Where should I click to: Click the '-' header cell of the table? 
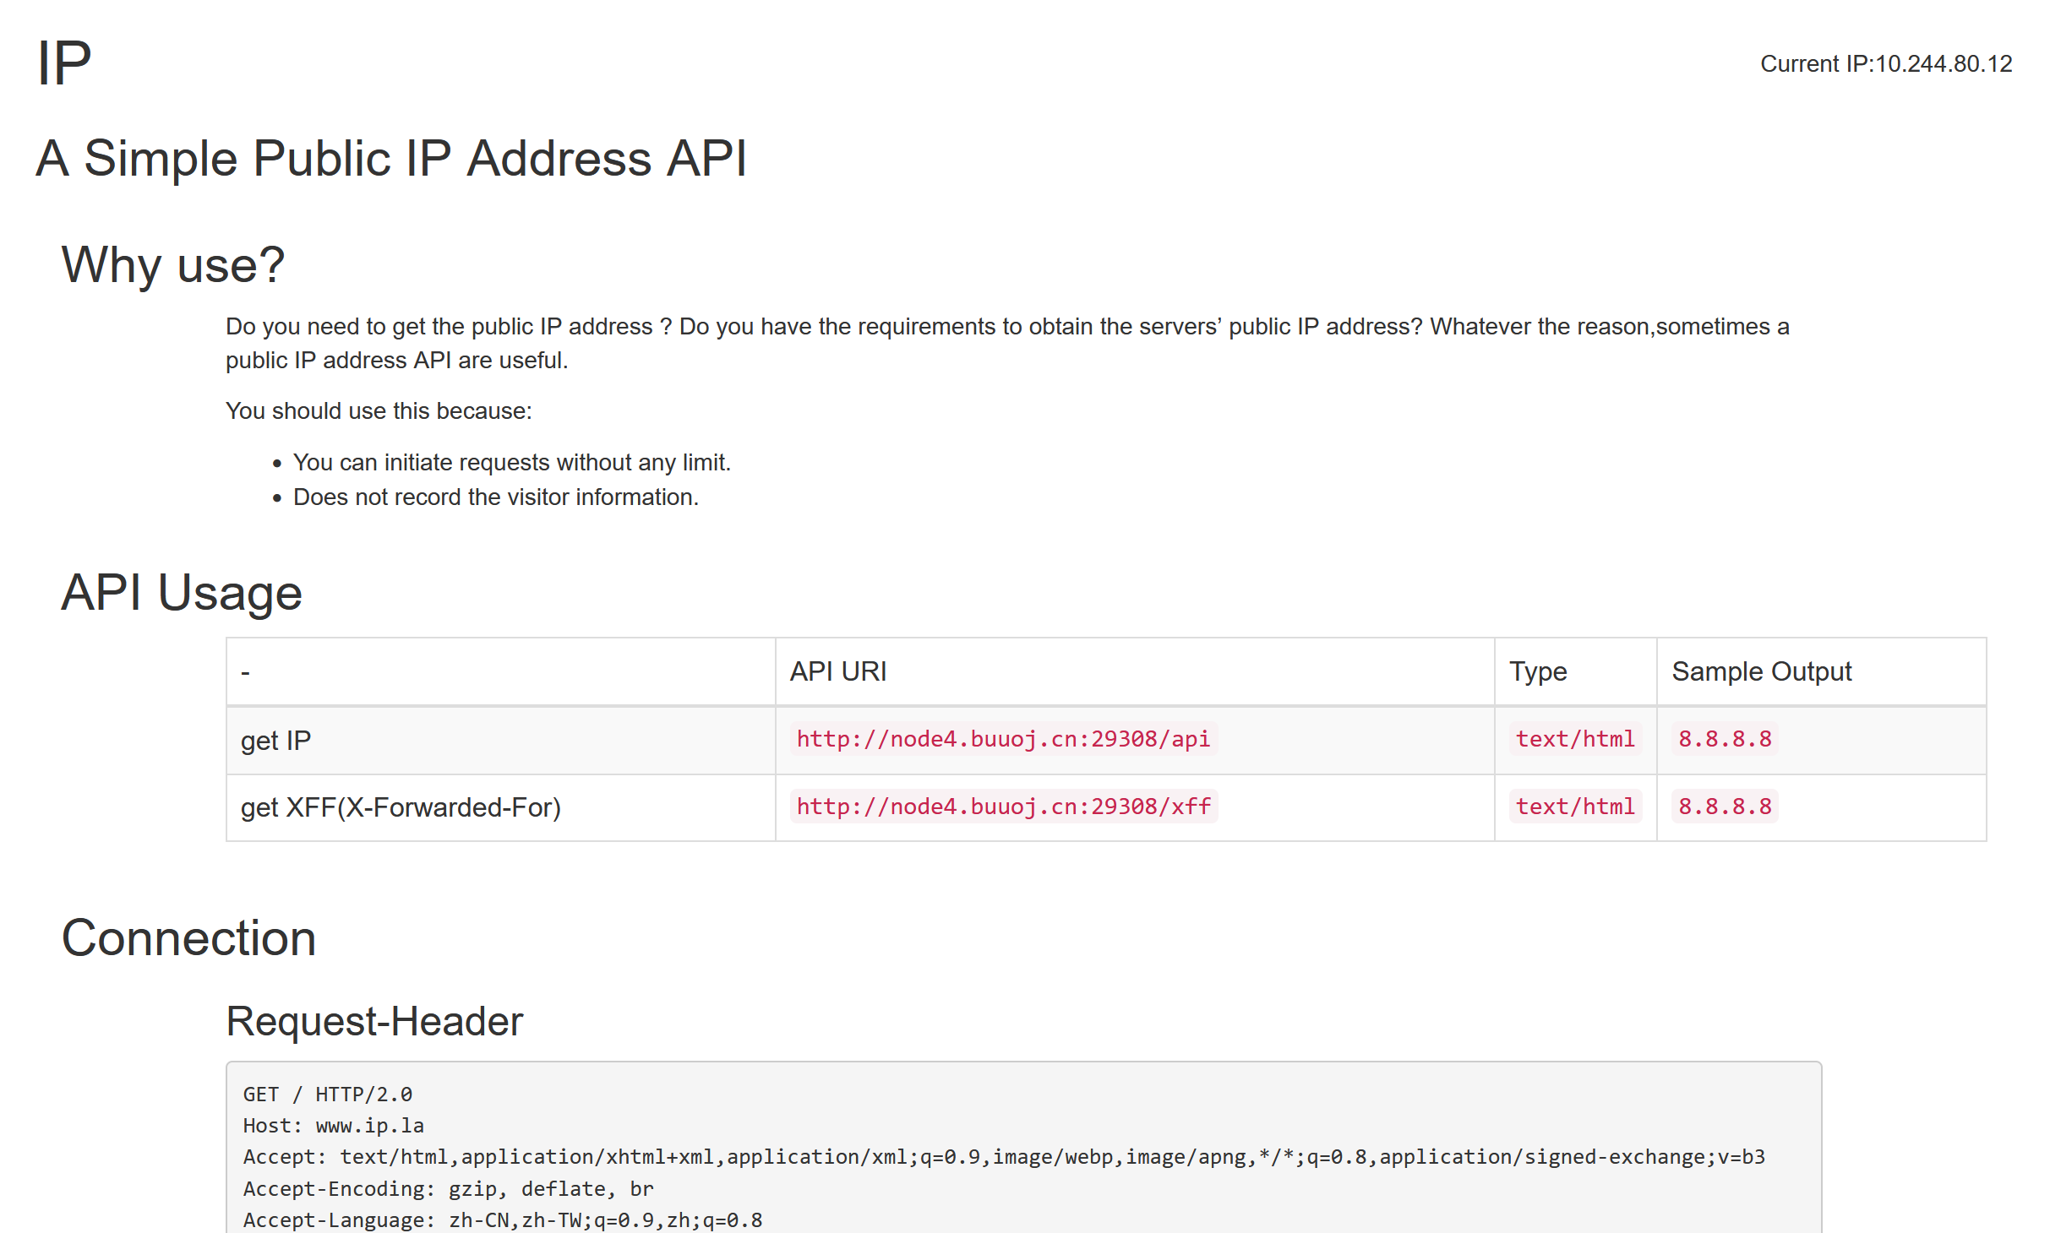click(x=501, y=671)
